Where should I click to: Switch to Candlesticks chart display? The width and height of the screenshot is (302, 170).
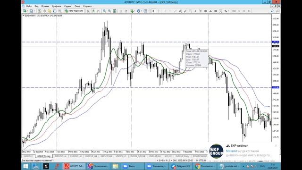click(93, 11)
